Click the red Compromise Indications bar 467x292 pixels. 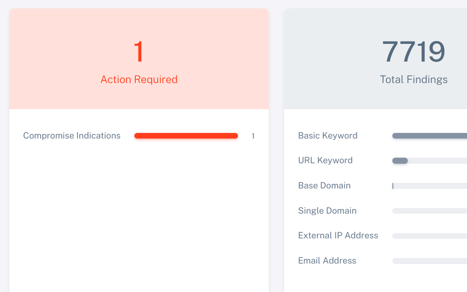(x=186, y=136)
